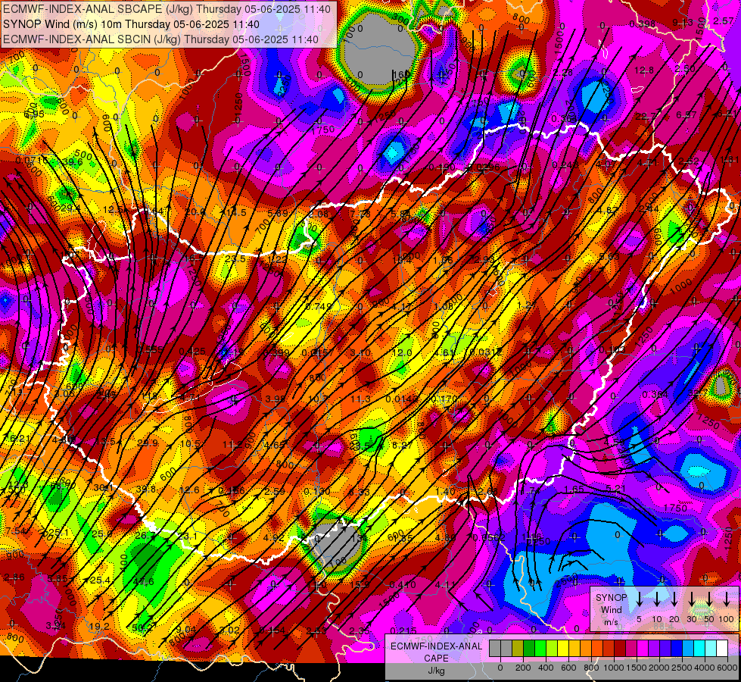741x682 pixels.
Task: Click the '4000' tick label on CAPE scale
Action: coord(705,668)
